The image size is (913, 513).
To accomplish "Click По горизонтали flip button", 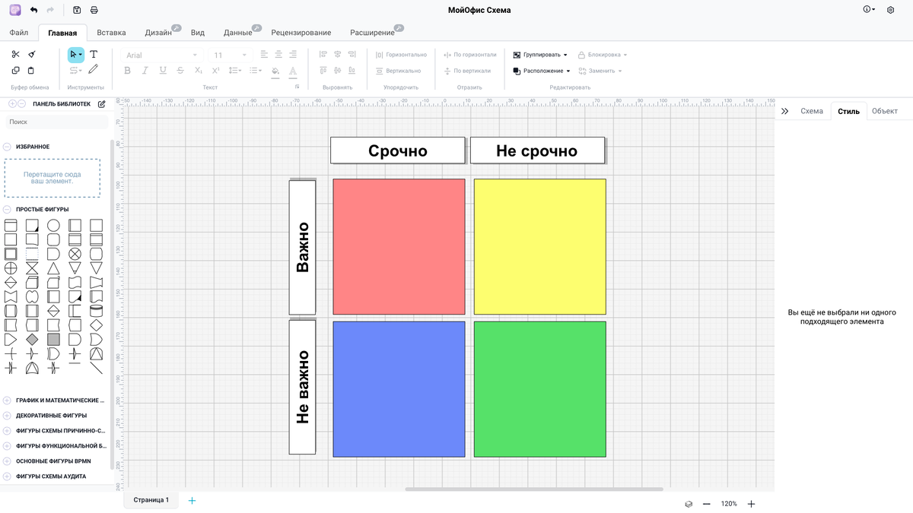I will tap(470, 55).
